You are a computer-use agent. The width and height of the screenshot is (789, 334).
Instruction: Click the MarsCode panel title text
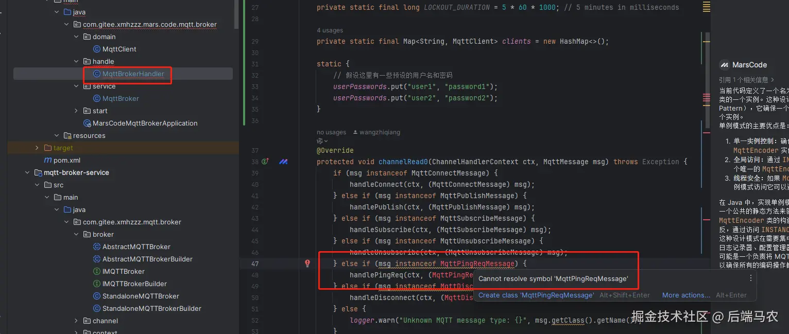[x=750, y=65]
